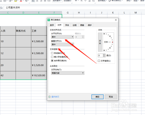Screen dimensions: 145x115
Task: Select column H header
Action: pyautogui.click(x=79, y=13)
